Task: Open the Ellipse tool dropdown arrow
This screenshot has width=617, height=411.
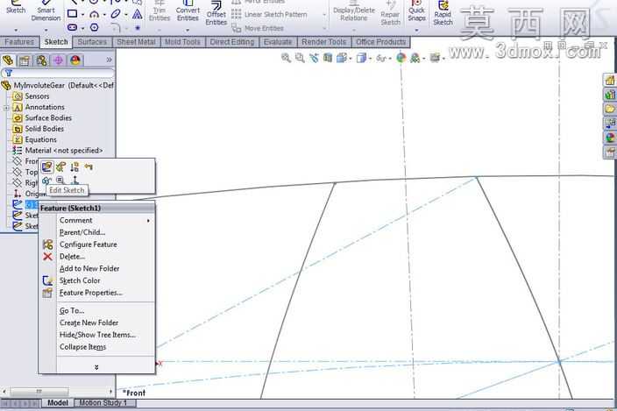Action: pos(126,15)
